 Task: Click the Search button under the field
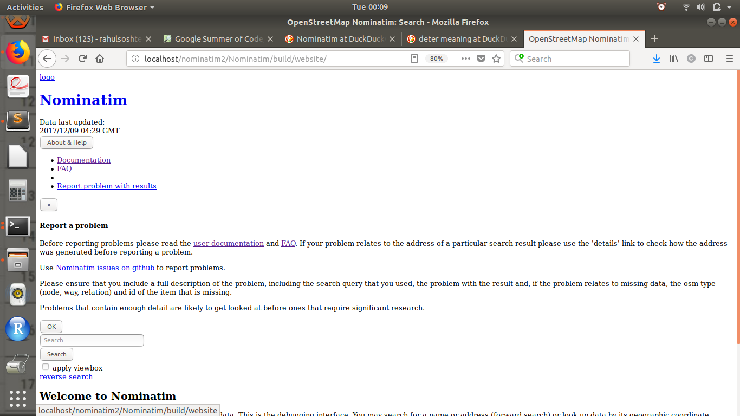click(x=56, y=354)
